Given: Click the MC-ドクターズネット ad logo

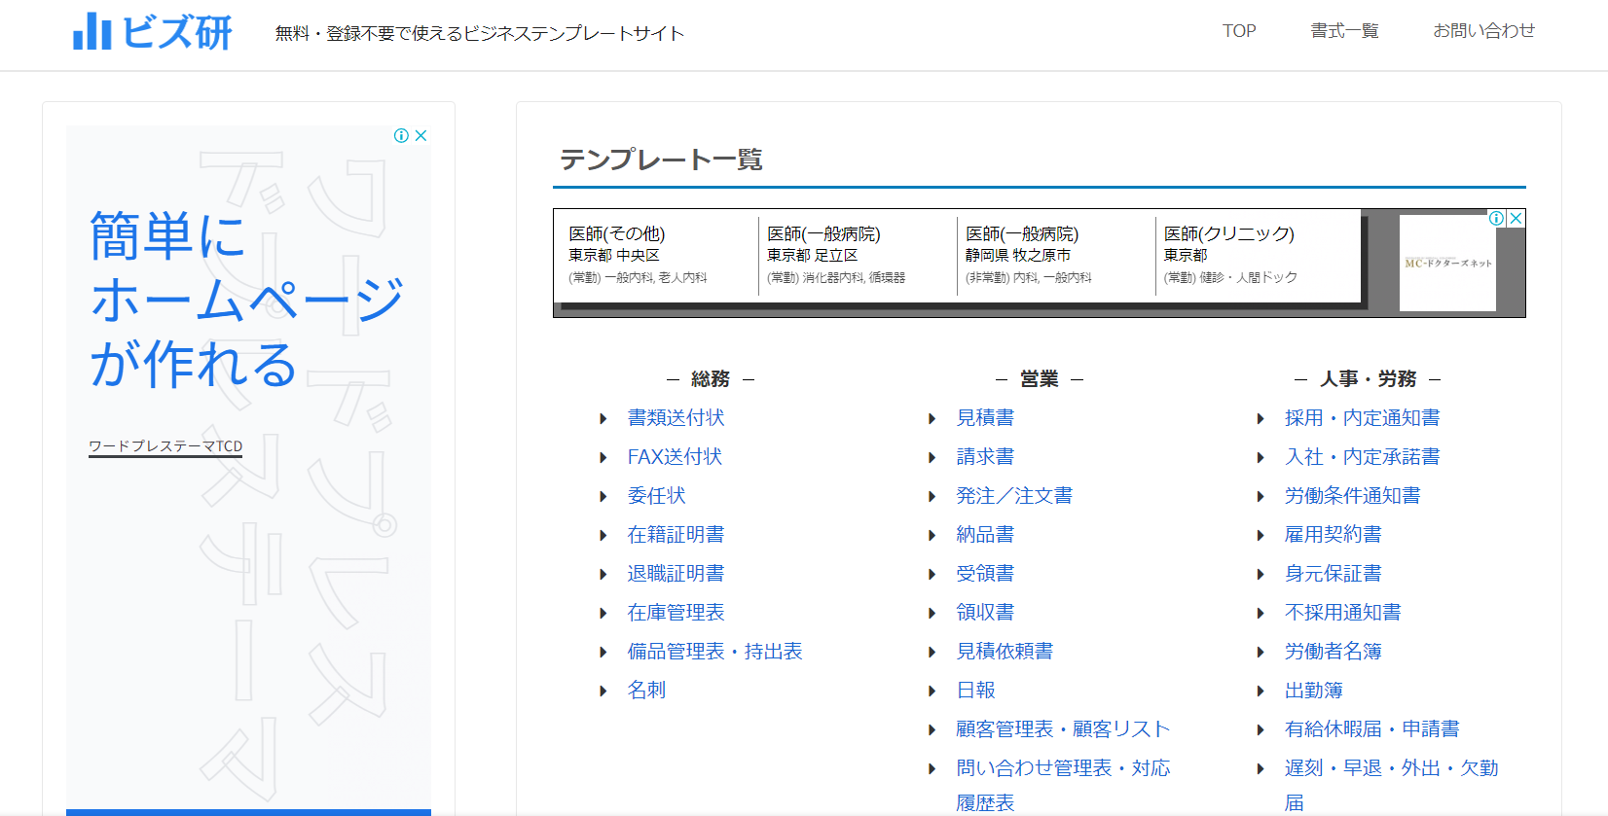Looking at the screenshot, I should [x=1447, y=263].
